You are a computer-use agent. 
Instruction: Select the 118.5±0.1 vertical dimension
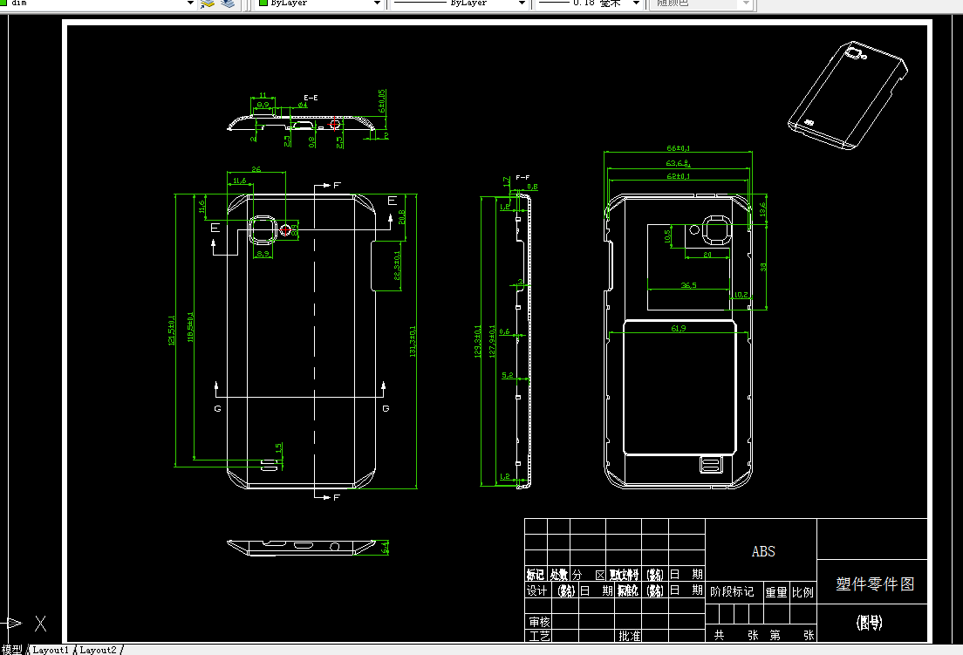pos(190,327)
